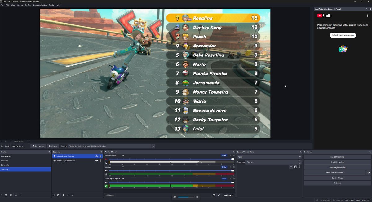Viewport: 372px width, 202px height.
Task: Undock the Audio Mixer panel
Action: click(x=234, y=152)
